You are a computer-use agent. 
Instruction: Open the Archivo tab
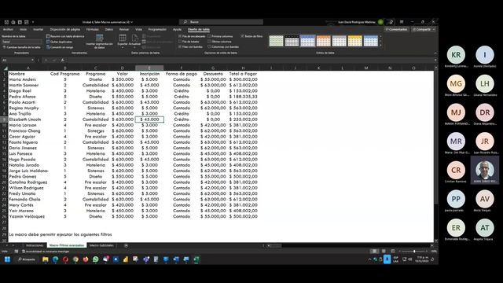tap(8, 30)
